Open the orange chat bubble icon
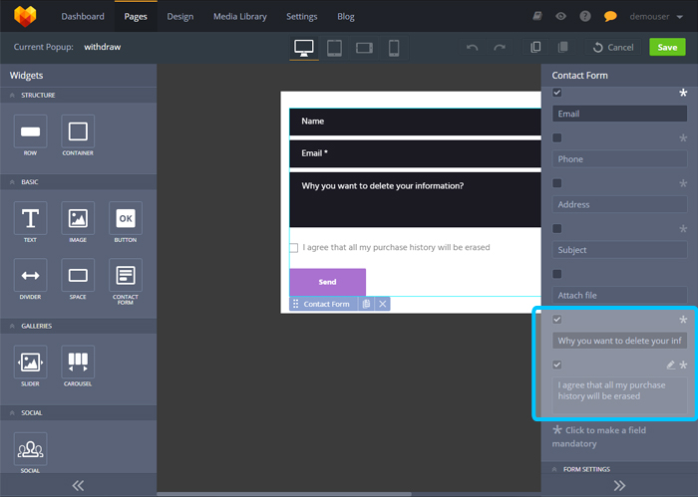698x497 pixels. (610, 17)
